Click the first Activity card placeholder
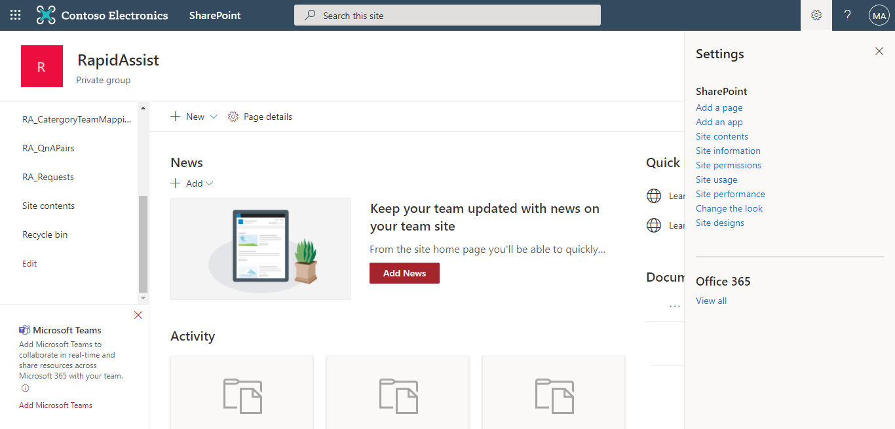Viewport: 895px width, 429px height. [242, 392]
